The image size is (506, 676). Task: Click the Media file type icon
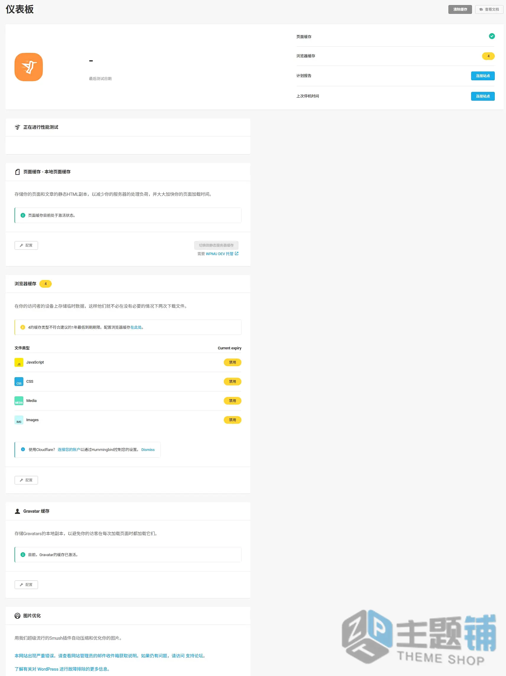point(19,401)
